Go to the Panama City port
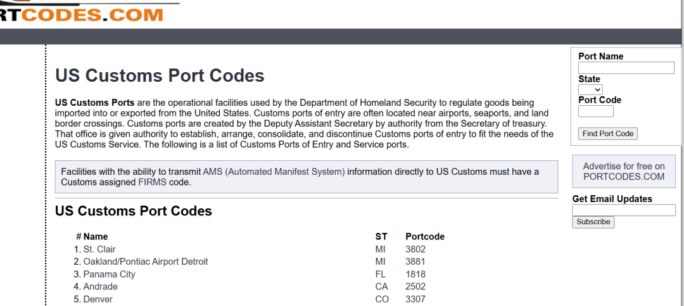This screenshot has width=684, height=306. point(110,274)
